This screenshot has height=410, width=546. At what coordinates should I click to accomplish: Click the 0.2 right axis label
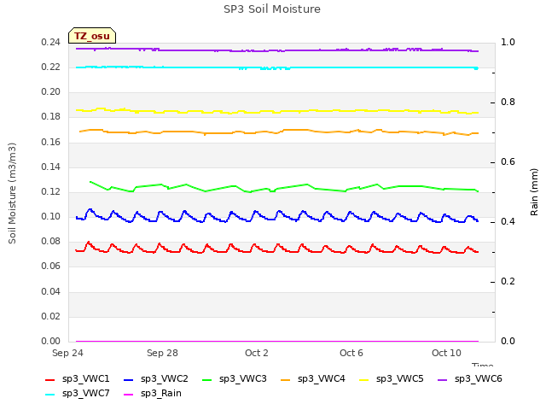(x=508, y=281)
